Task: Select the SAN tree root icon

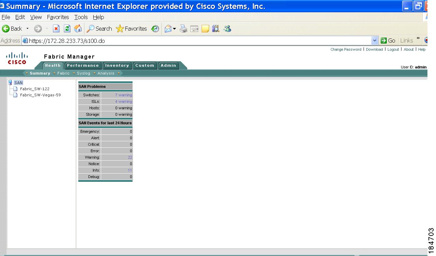Action: click(x=10, y=82)
